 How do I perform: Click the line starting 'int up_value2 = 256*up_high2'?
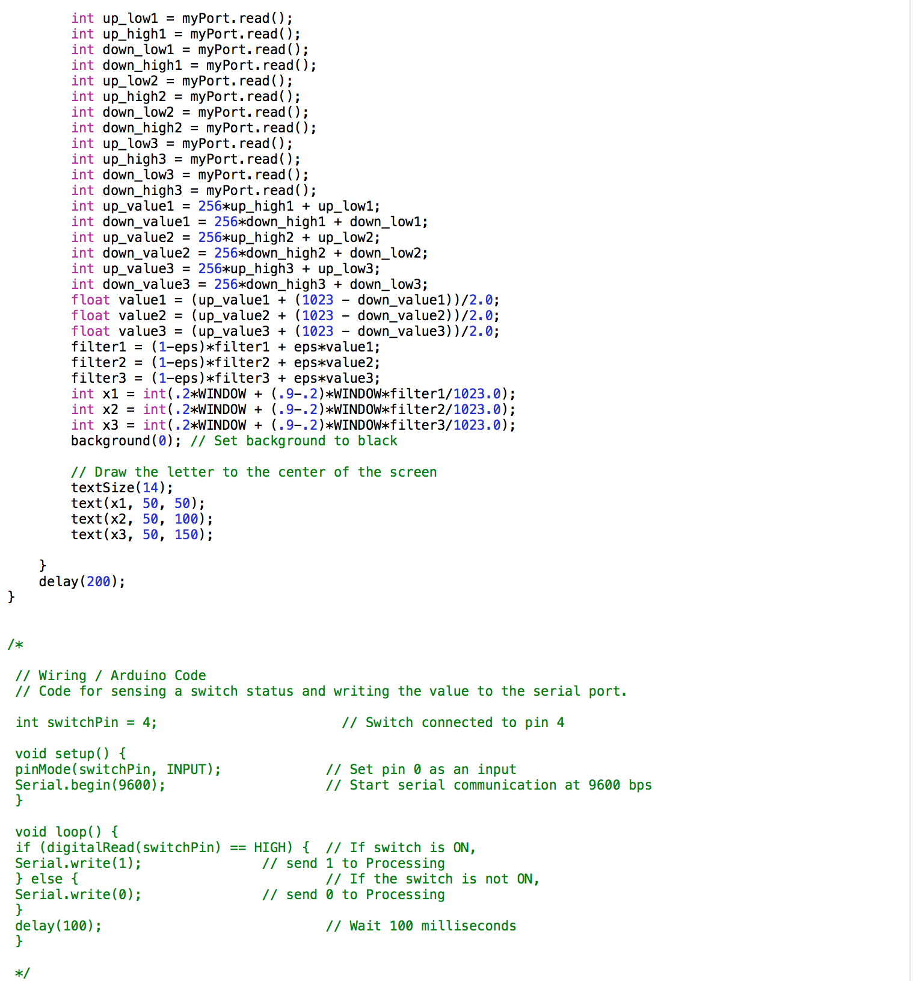[226, 238]
